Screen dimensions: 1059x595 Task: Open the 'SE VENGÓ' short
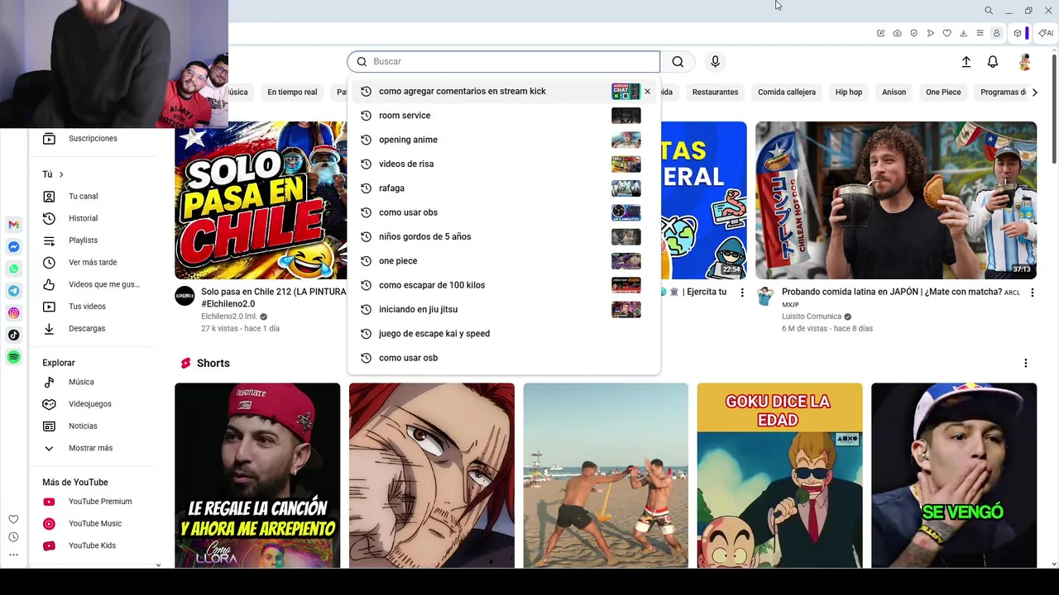point(954,475)
